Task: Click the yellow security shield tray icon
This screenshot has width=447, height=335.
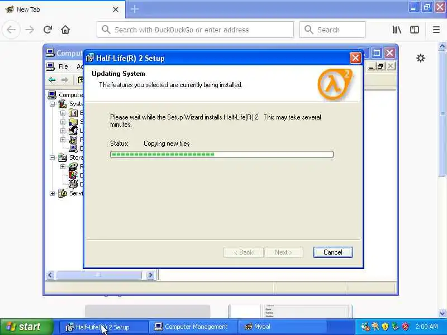Action: click(385, 327)
